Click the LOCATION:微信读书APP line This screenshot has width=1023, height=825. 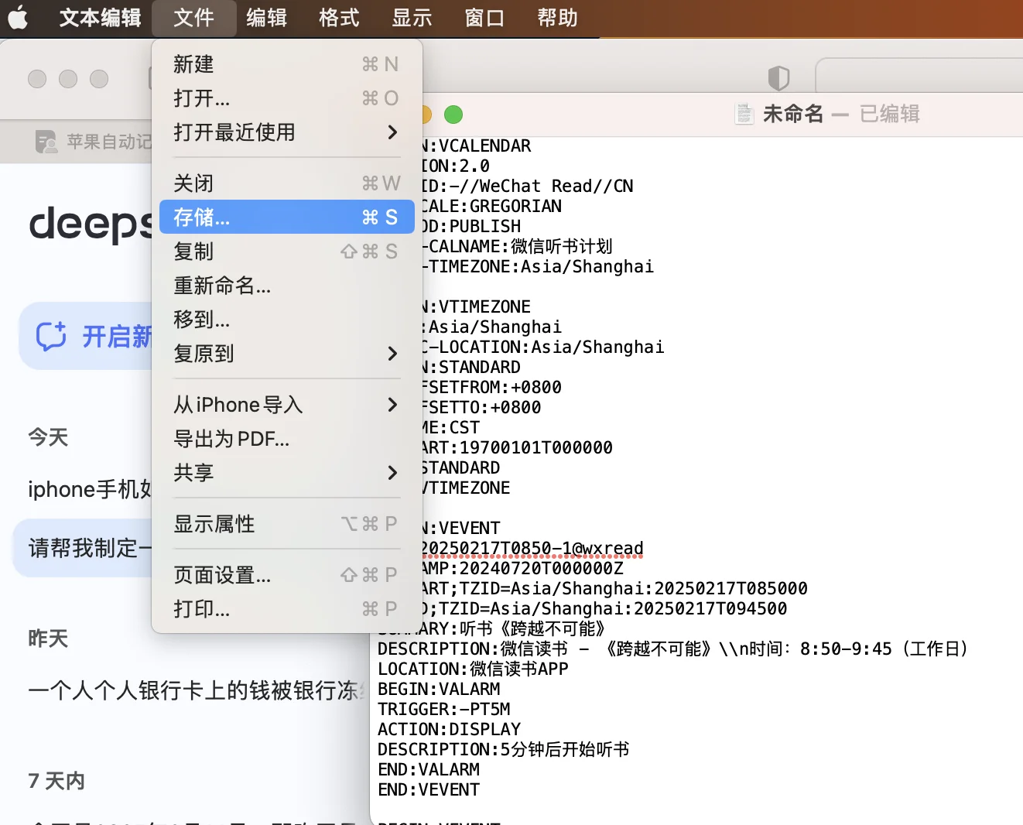point(473,669)
